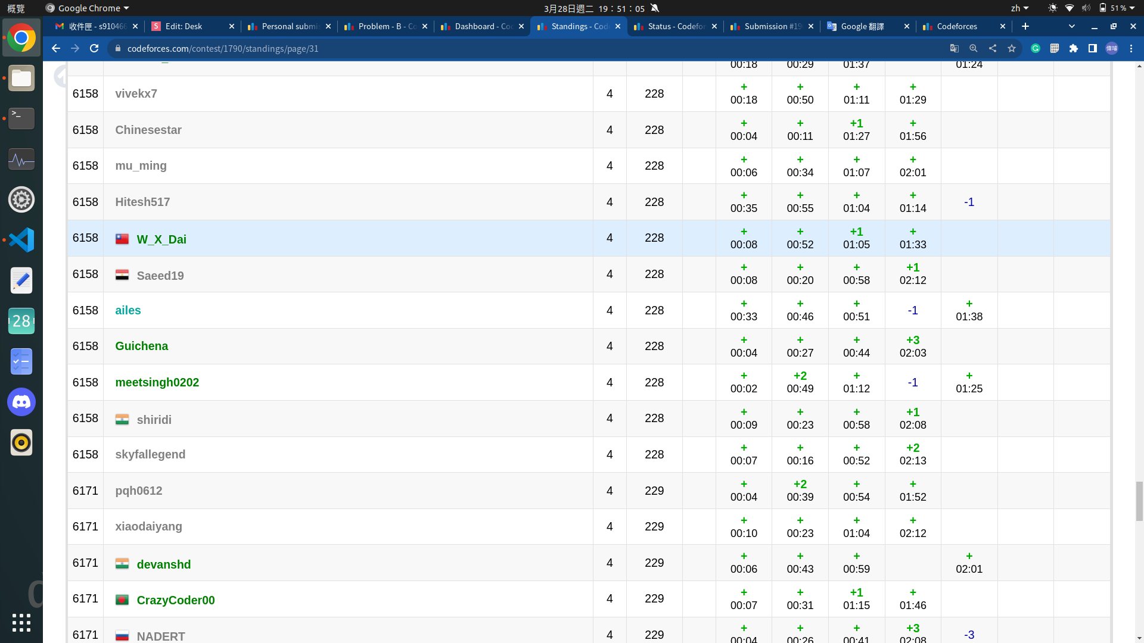This screenshot has width=1144, height=643.
Task: Click the Grammarly extension icon
Action: pos(1036,48)
